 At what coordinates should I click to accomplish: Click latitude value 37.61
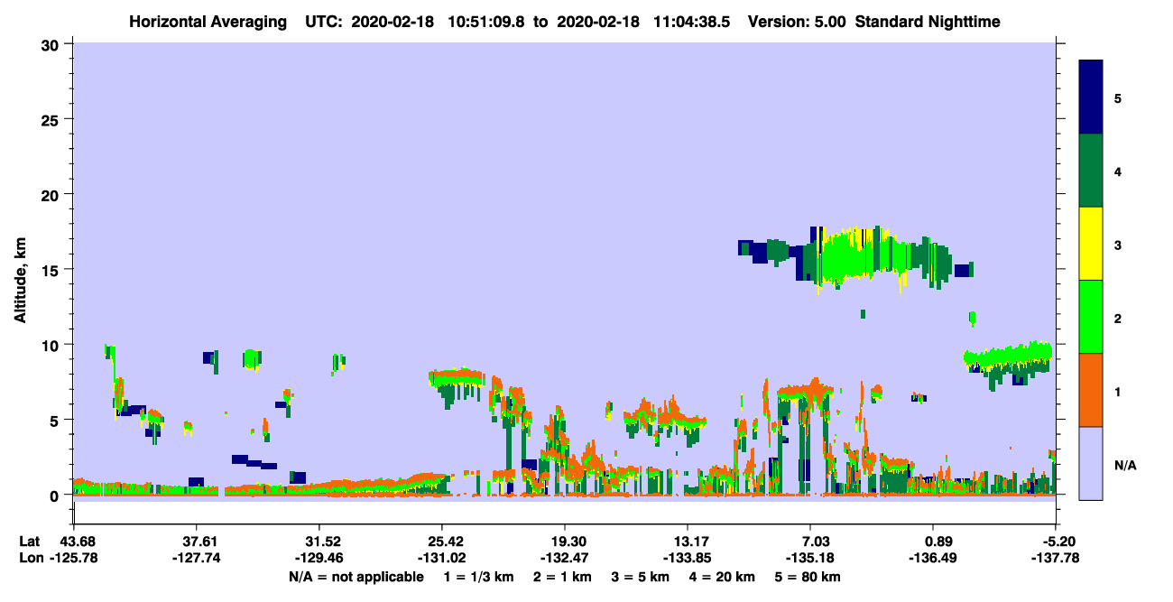[x=196, y=541]
